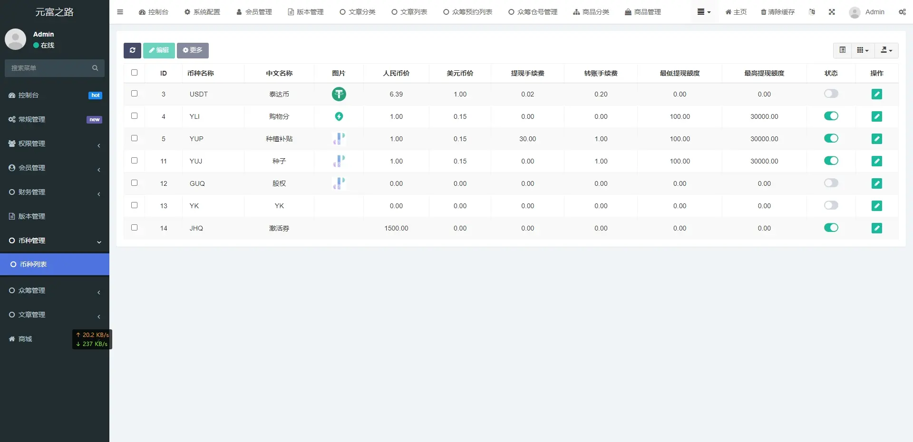913x442 pixels.
Task: Click the refresh table button
Action: [132, 50]
